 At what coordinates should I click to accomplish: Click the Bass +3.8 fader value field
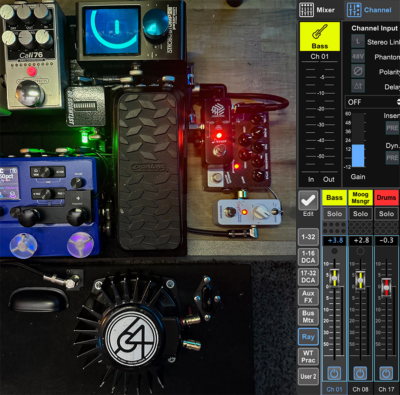click(334, 241)
